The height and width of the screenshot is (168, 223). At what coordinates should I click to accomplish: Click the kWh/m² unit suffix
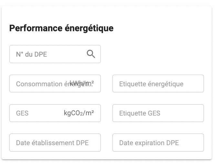point(82,83)
